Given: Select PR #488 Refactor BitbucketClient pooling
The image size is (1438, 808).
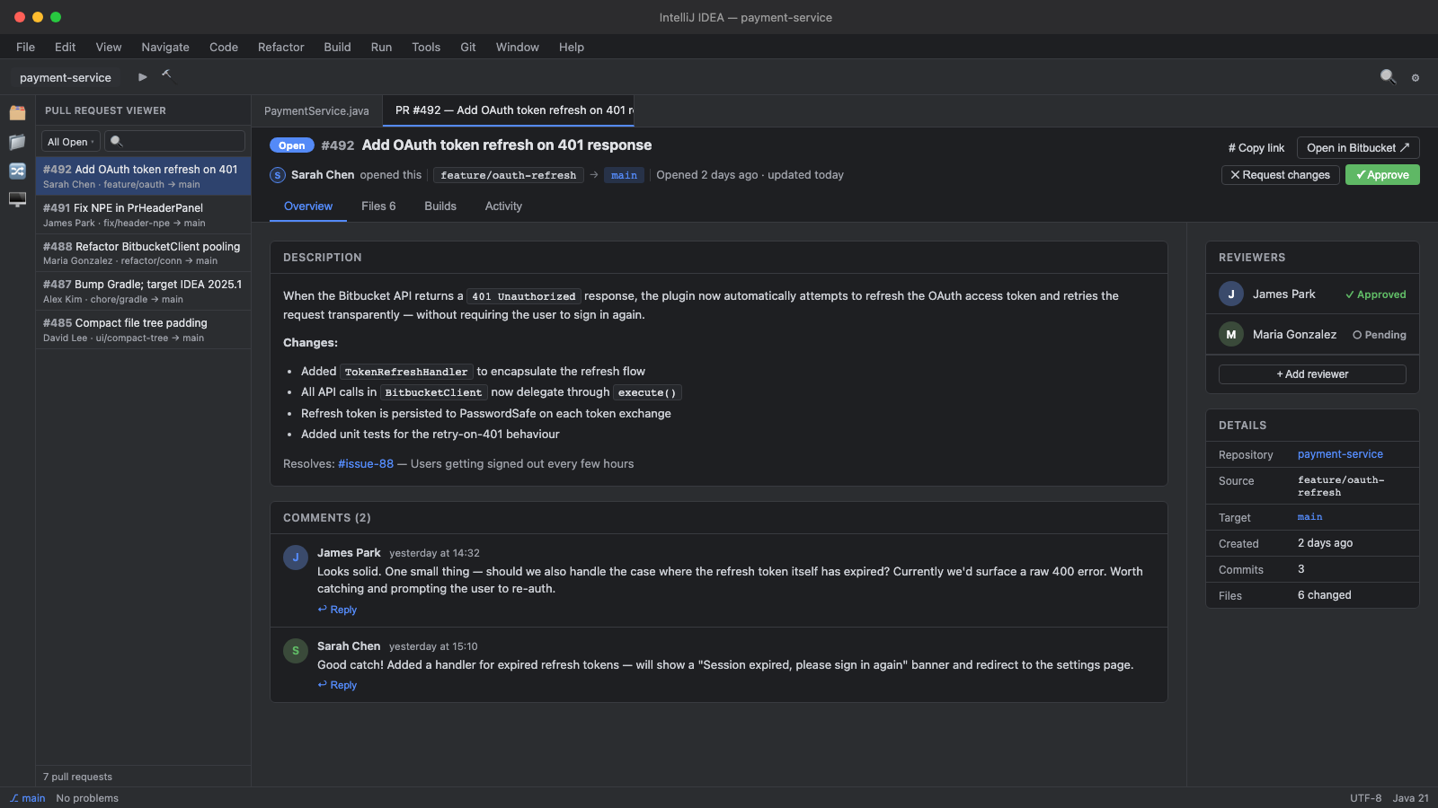Looking at the screenshot, I should point(143,253).
